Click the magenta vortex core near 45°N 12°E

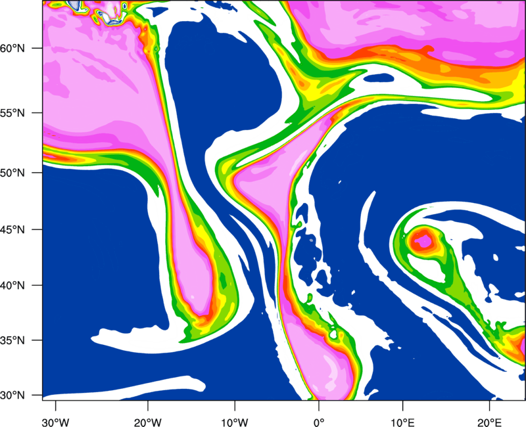pyautogui.click(x=421, y=240)
